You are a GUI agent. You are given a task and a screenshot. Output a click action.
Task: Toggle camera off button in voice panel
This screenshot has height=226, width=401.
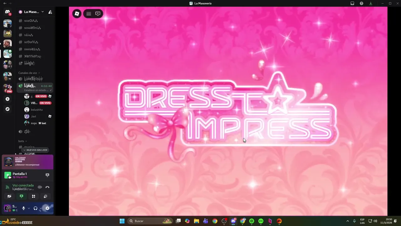pyautogui.click(x=9, y=196)
